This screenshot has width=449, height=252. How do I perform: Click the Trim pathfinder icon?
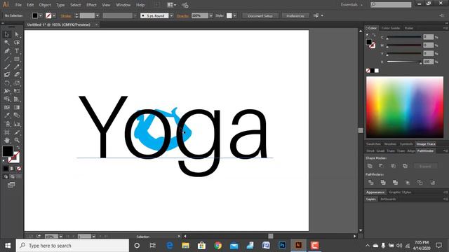click(x=383, y=182)
